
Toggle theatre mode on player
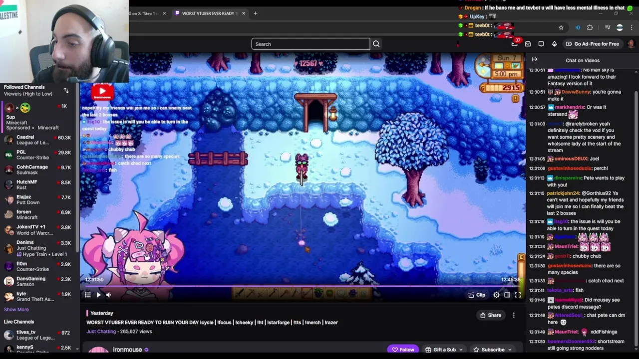tap(507, 295)
